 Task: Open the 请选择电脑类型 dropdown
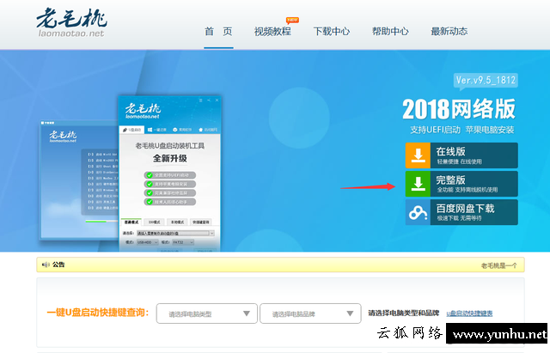207,313
